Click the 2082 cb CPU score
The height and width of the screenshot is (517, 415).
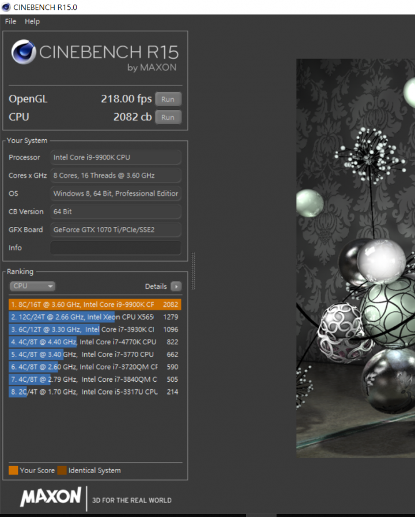pos(133,117)
